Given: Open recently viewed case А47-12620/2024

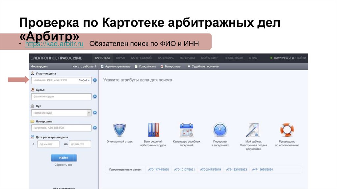Looking at the screenshot, I should (262, 170).
